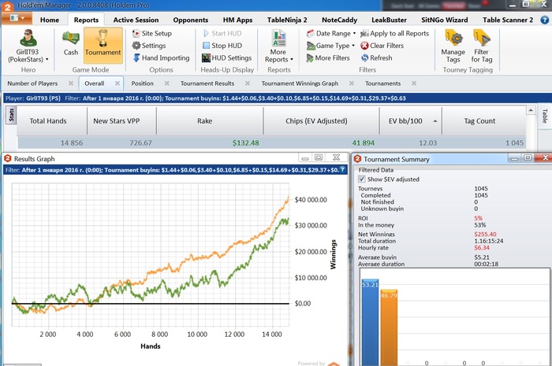Open NoteCaddy tab
The width and height of the screenshot is (552, 366).
point(339,20)
